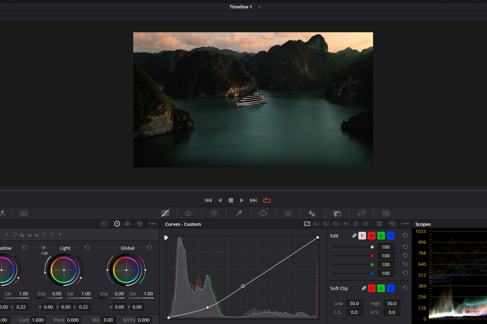
Task: Open the Curves panel options menu
Action: point(405,224)
